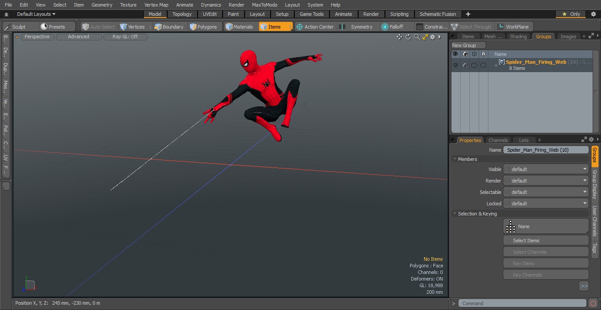This screenshot has height=310, width=601.
Task: Open the preferences gear in top-right corner
Action: click(x=593, y=14)
